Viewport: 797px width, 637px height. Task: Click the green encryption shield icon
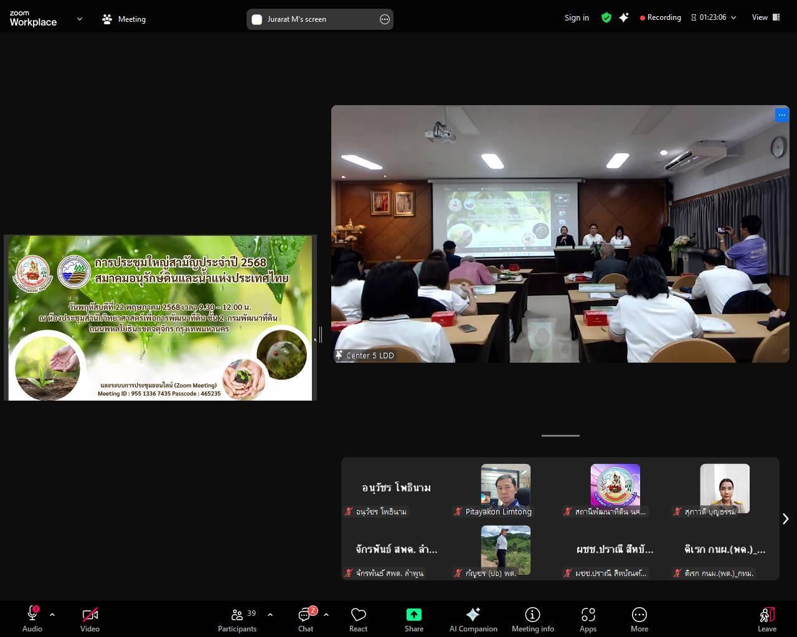point(606,18)
